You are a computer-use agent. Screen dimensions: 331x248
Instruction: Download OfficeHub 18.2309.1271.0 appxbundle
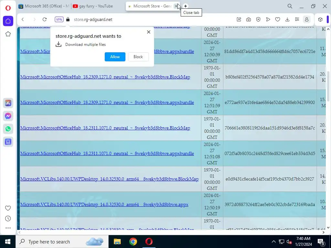(107, 102)
